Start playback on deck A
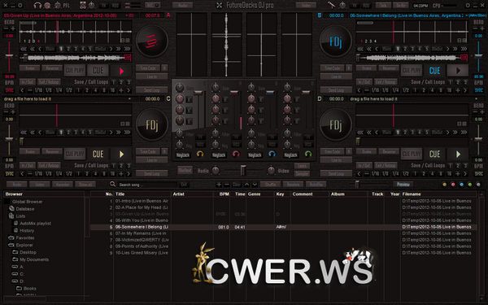Image resolution: width=488 pixels, height=305 pixels. point(121,71)
